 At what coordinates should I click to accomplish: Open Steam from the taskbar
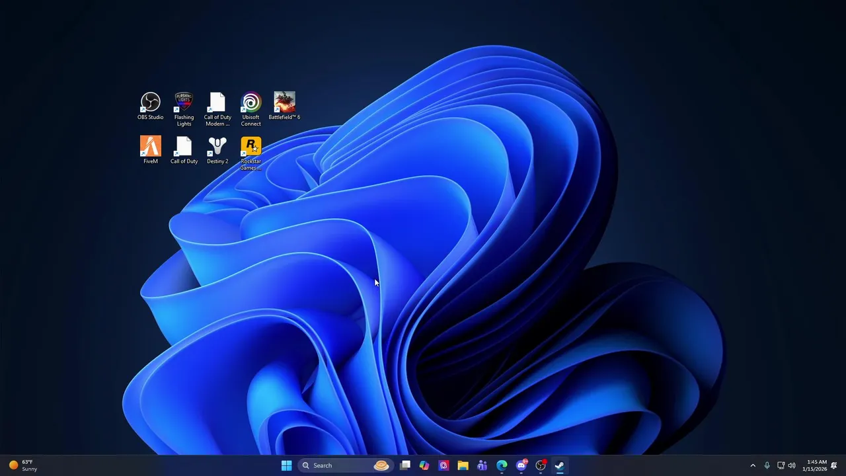(x=560, y=465)
